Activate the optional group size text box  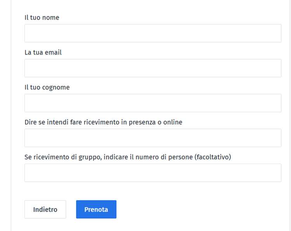[x=152, y=173]
